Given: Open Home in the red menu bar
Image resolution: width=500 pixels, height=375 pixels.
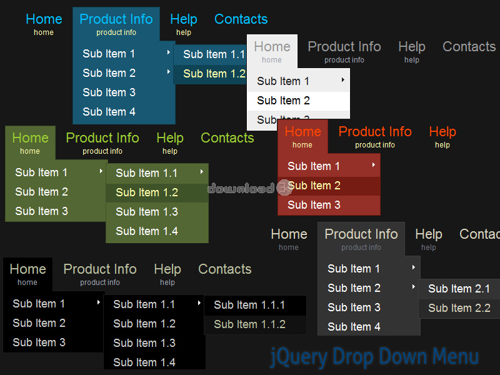Looking at the screenshot, I should 303,136.
